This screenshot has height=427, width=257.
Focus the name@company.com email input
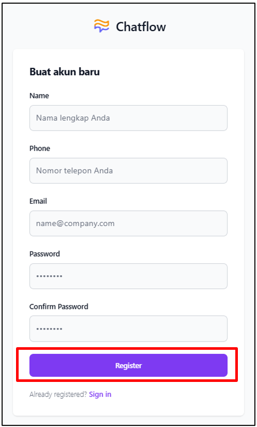pos(128,223)
